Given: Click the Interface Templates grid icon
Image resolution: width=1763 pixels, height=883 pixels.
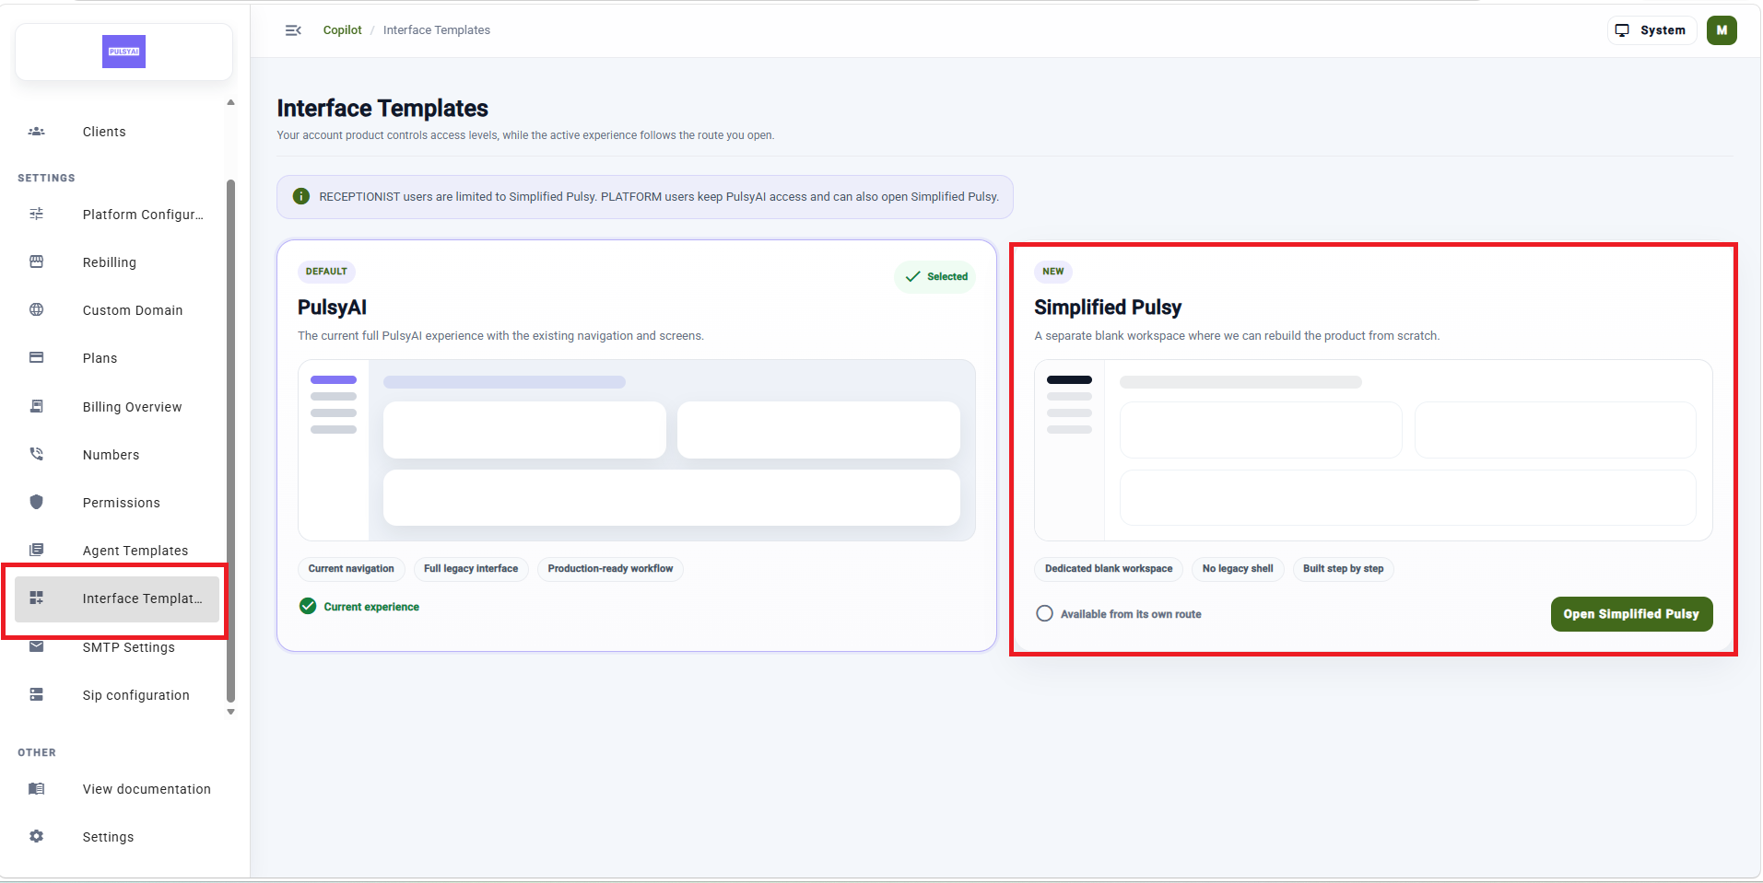Looking at the screenshot, I should [36, 598].
